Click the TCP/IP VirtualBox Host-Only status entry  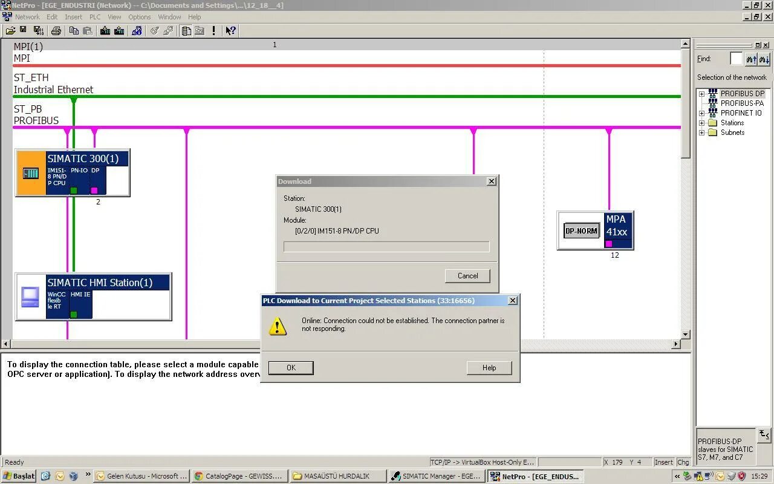pos(482,462)
